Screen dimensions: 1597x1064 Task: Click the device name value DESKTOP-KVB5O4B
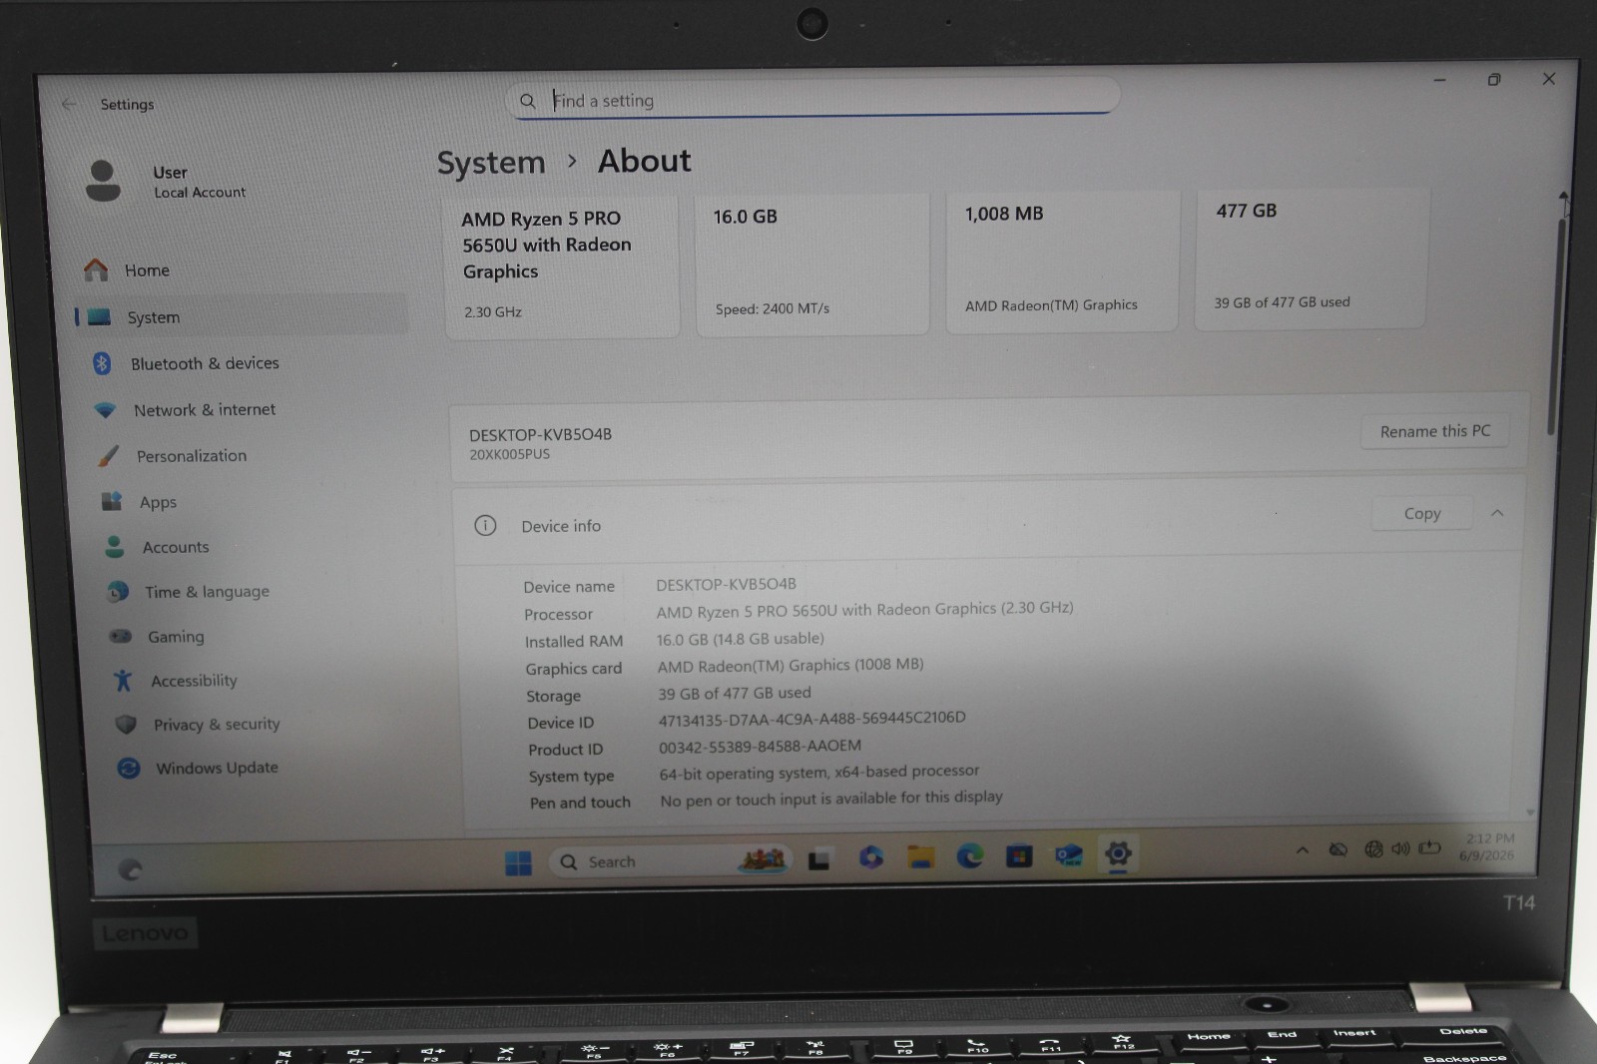[726, 584]
